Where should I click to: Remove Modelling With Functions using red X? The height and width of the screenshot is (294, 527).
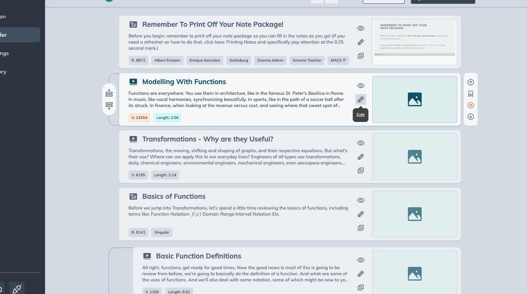pos(471,105)
